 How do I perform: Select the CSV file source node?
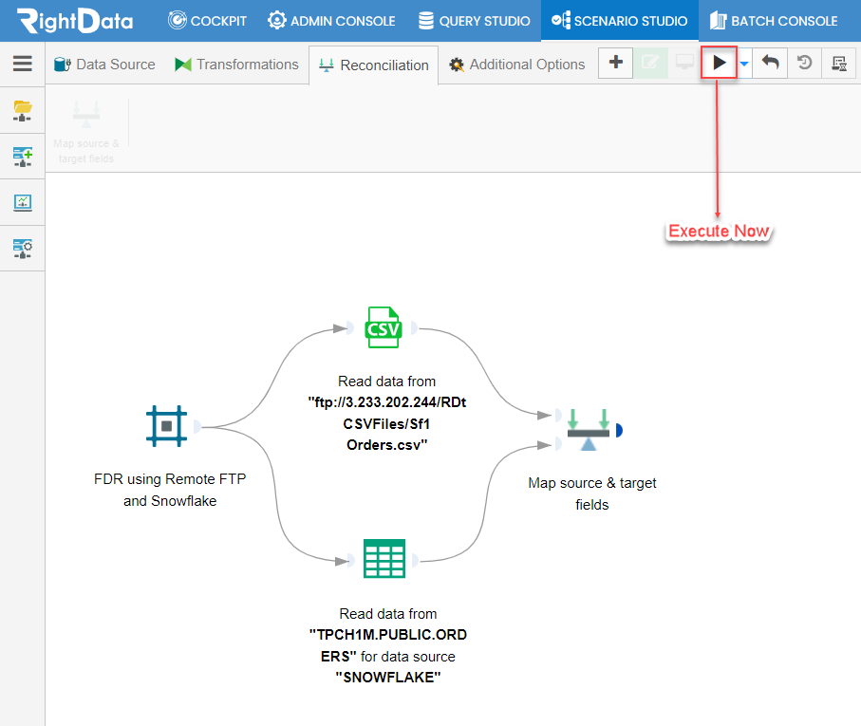384,327
